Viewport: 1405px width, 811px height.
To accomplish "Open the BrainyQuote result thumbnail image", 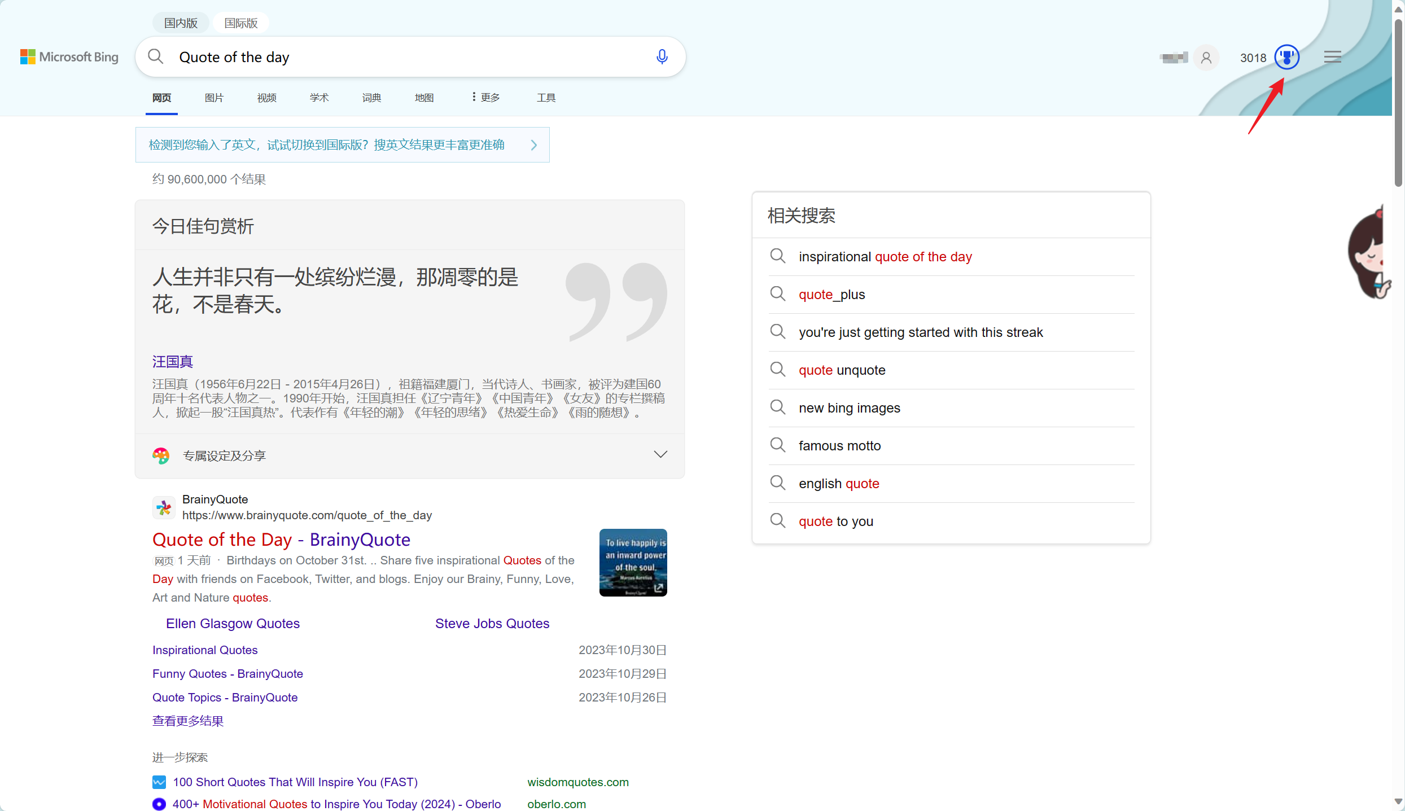I will 633,562.
